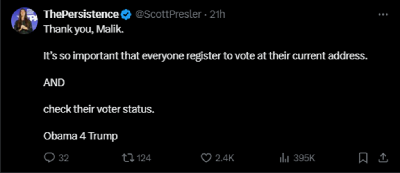
Task: Bookmark this post
Action: click(x=363, y=158)
